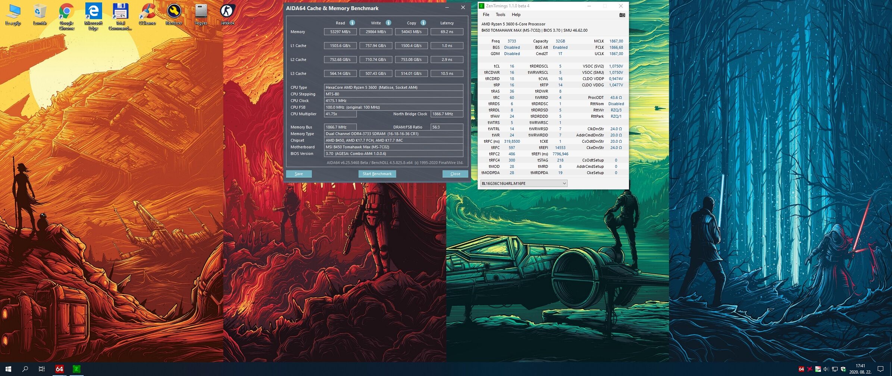Click the Chipset field in AIDA64
This screenshot has width=892, height=376.
tap(394, 140)
